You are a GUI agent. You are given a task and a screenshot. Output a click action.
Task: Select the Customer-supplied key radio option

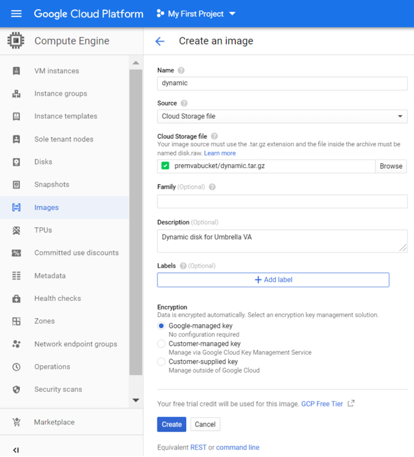pyautogui.click(x=161, y=362)
